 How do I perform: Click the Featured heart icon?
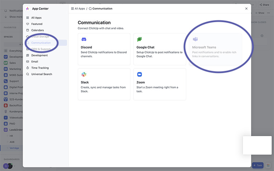point(28,24)
